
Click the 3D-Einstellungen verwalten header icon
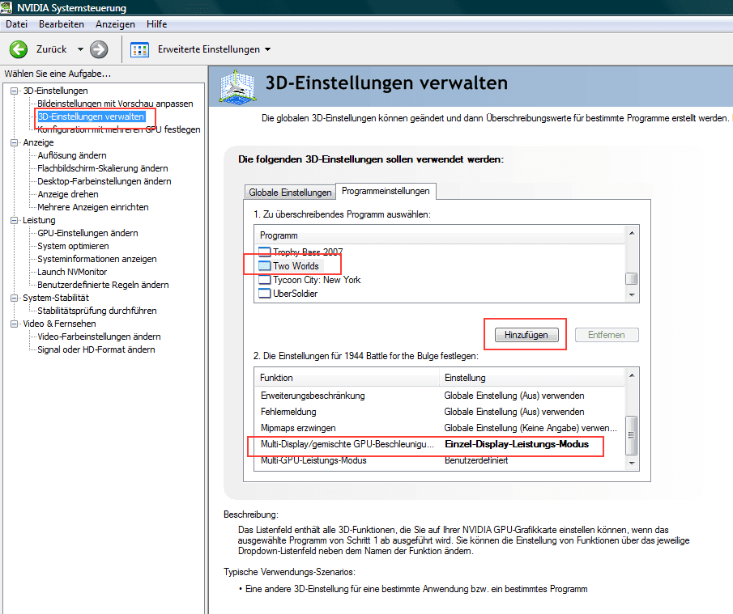(x=238, y=87)
